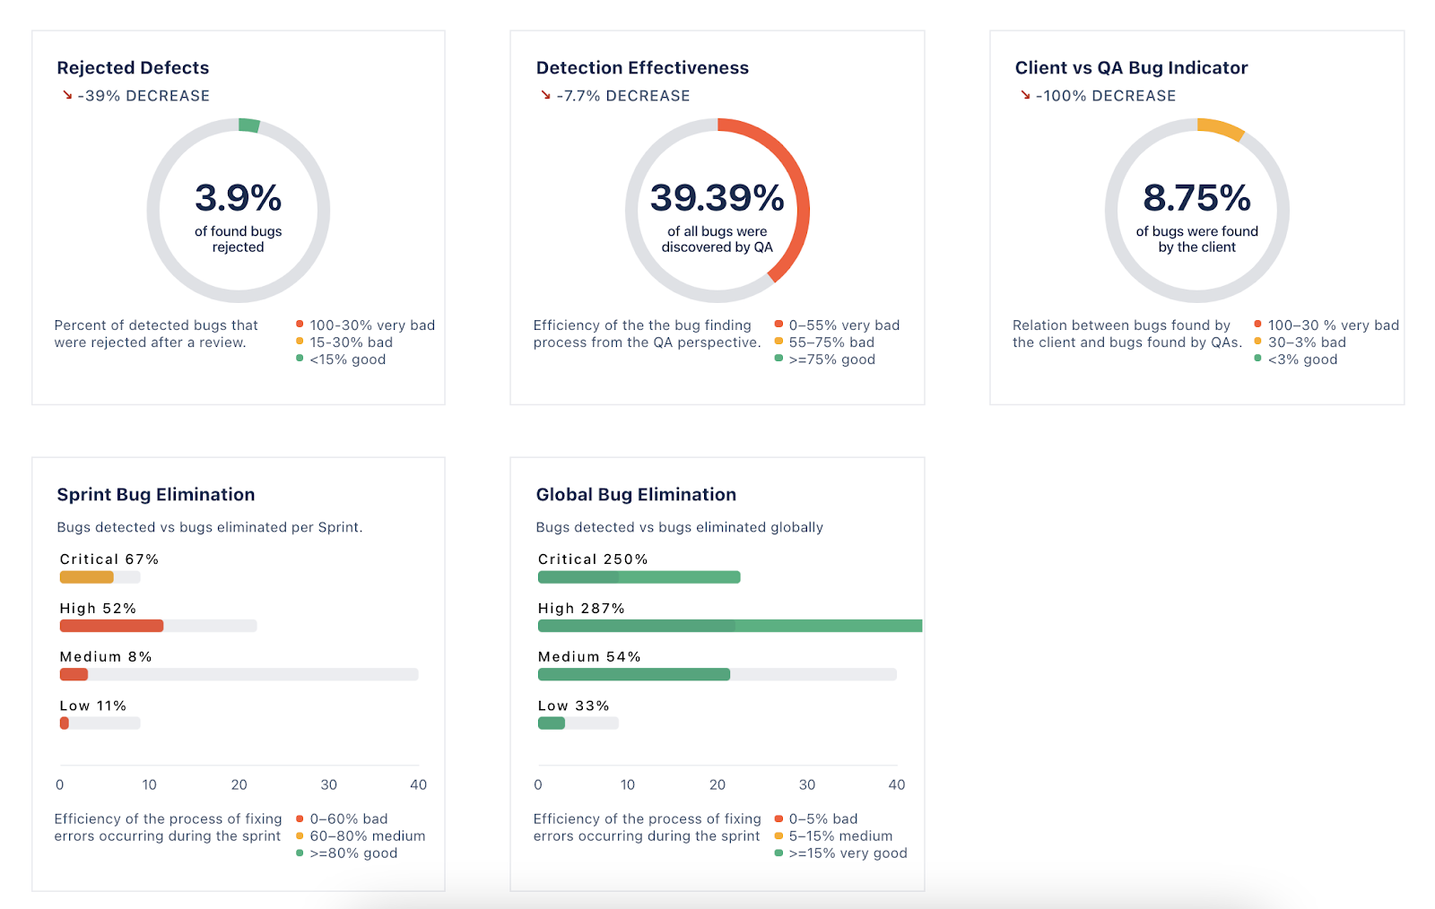Click the 8.75% client bugs donut value
This screenshot has width=1435, height=909.
1196,199
